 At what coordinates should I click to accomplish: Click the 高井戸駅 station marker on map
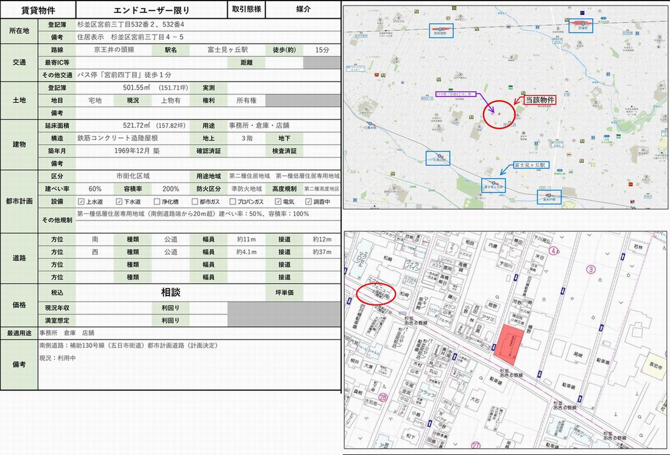(549, 196)
